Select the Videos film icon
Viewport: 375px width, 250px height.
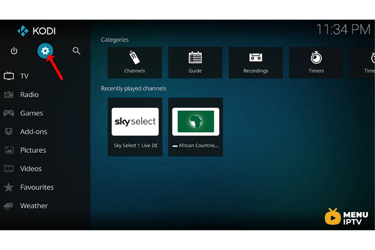tap(9, 168)
